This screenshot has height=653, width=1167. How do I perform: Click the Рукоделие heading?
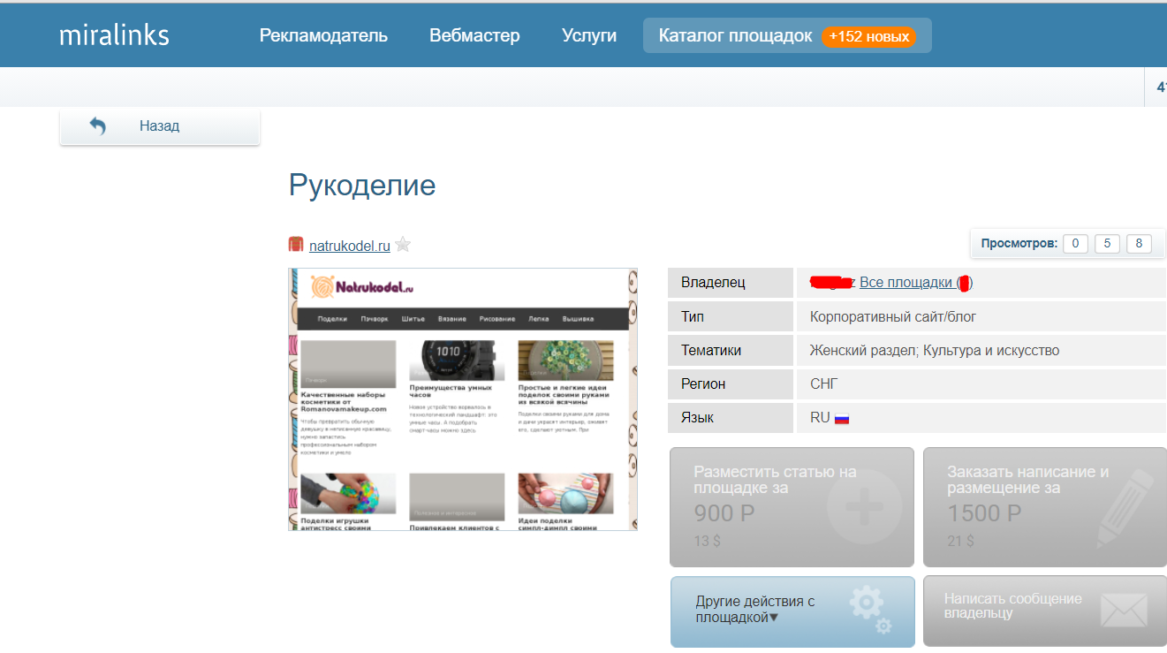click(x=362, y=186)
